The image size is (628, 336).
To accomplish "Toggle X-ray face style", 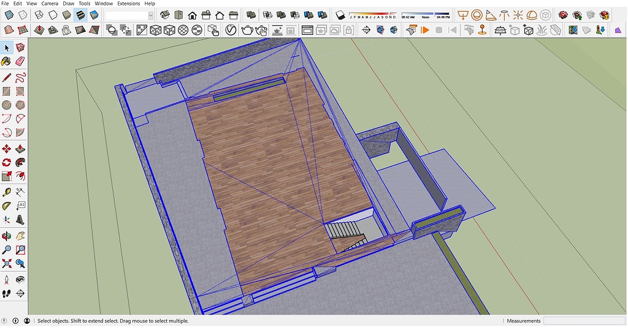I will (9, 15).
